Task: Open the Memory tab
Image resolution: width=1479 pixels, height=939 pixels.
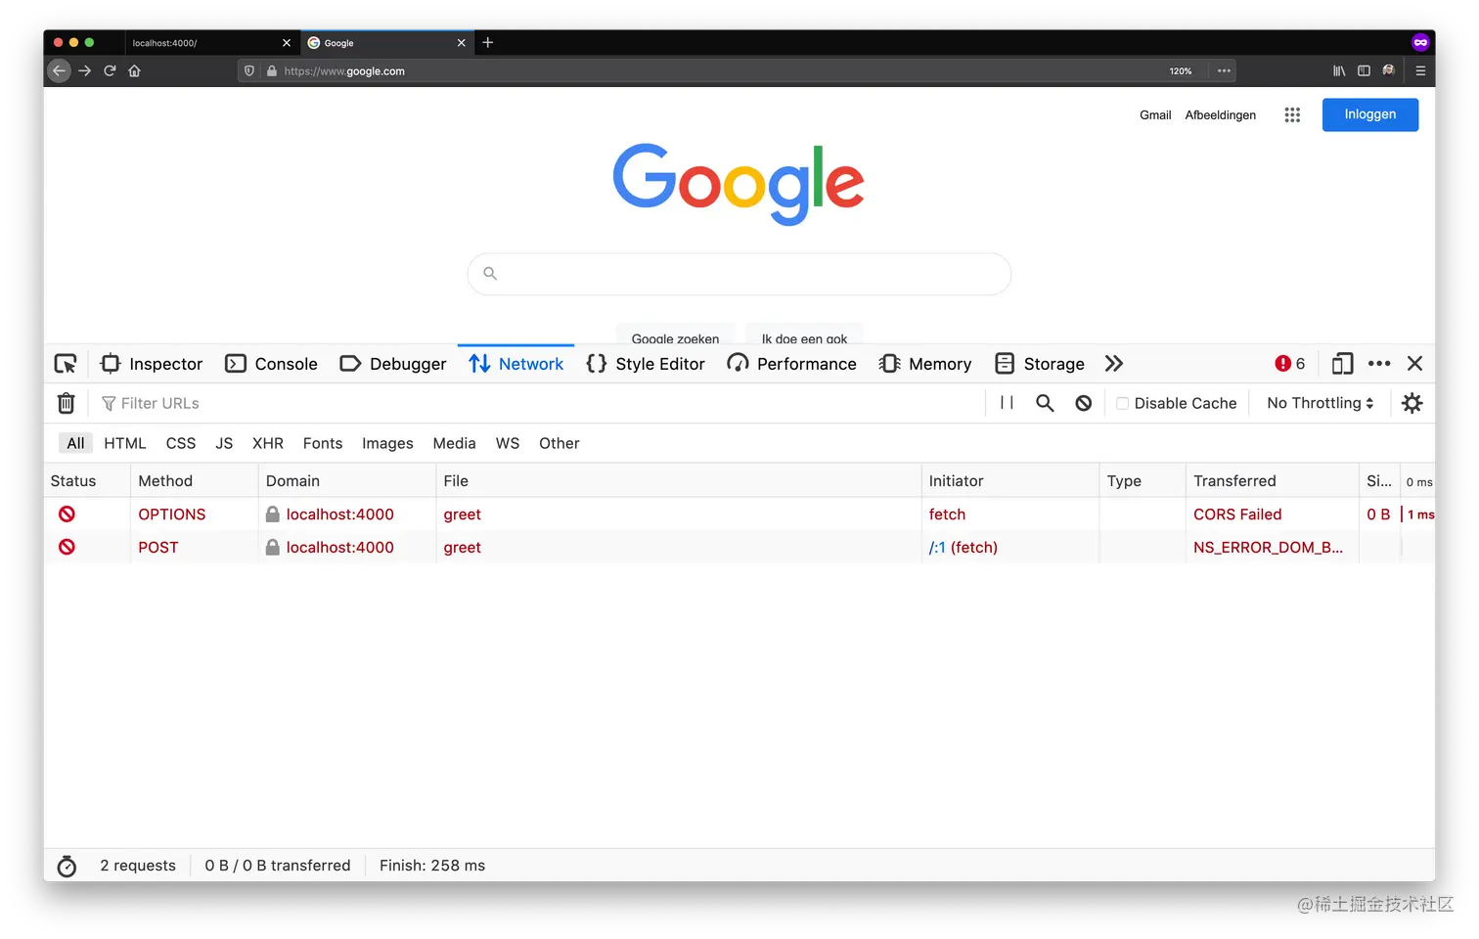Action: (924, 364)
